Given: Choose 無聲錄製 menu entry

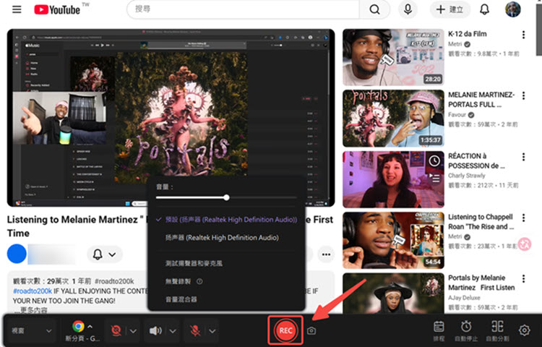Looking at the screenshot, I should [x=178, y=281].
